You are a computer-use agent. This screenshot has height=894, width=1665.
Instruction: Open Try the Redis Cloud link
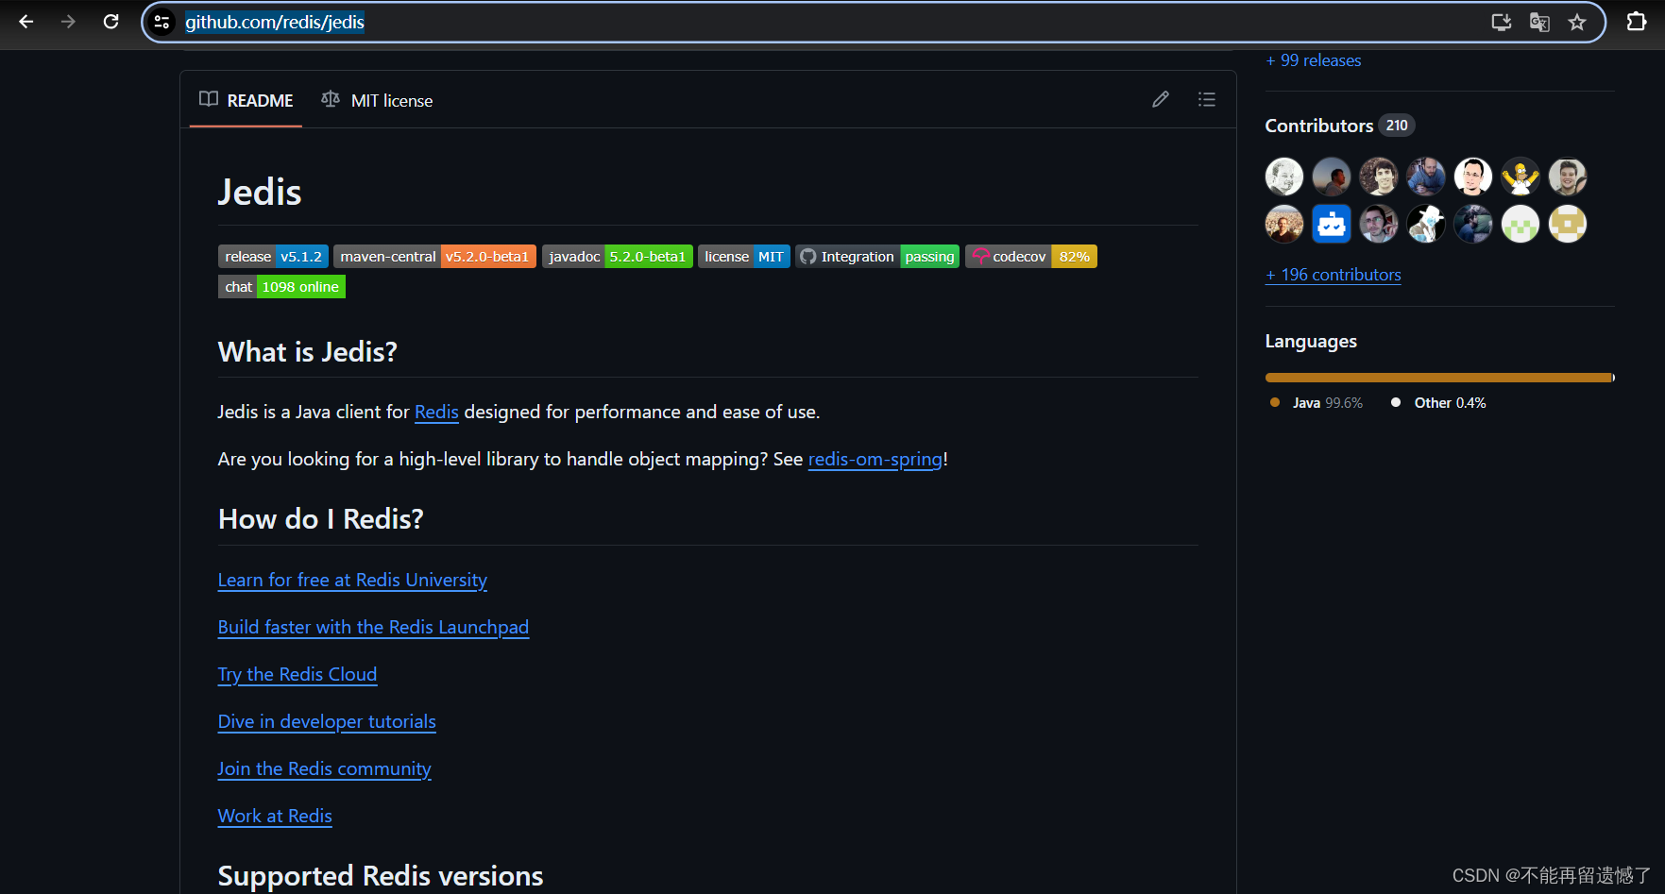pos(297,674)
